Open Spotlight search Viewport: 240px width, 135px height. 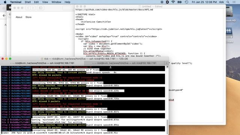(228, 2)
